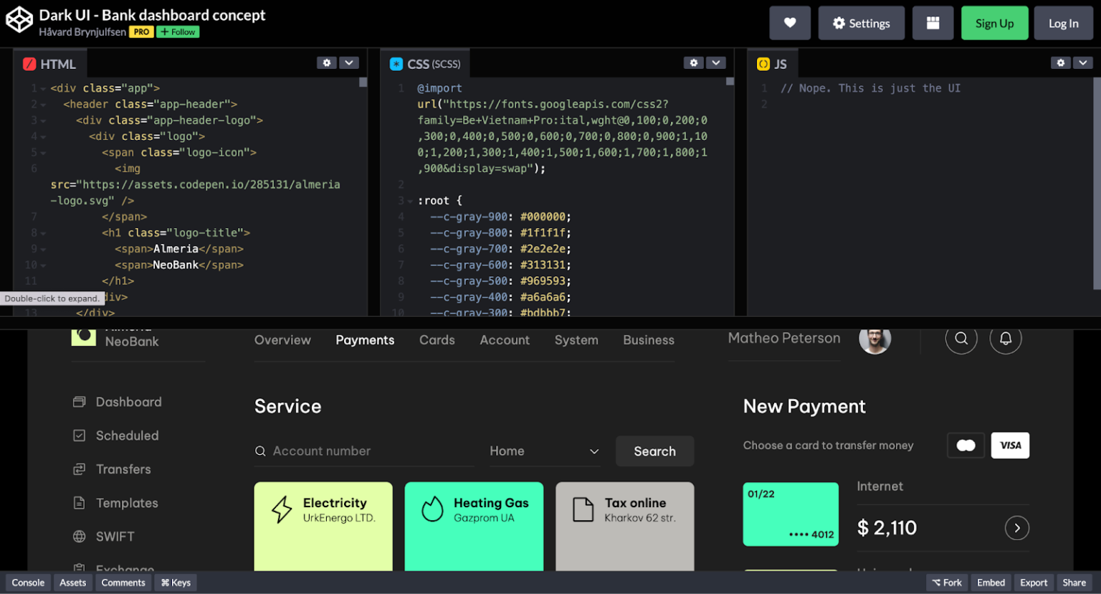Click the SWIFT globe icon in the sidebar
This screenshot has height=594, width=1101.
click(x=80, y=536)
